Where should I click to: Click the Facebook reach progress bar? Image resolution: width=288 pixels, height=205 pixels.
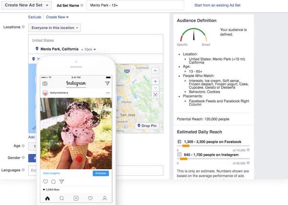pos(213,146)
